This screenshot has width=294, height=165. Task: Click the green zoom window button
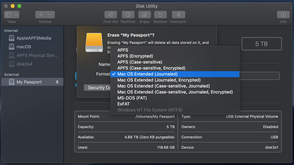19,6
